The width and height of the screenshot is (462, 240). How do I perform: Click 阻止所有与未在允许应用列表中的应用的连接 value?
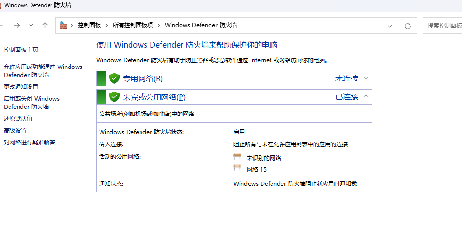pyautogui.click(x=291, y=144)
